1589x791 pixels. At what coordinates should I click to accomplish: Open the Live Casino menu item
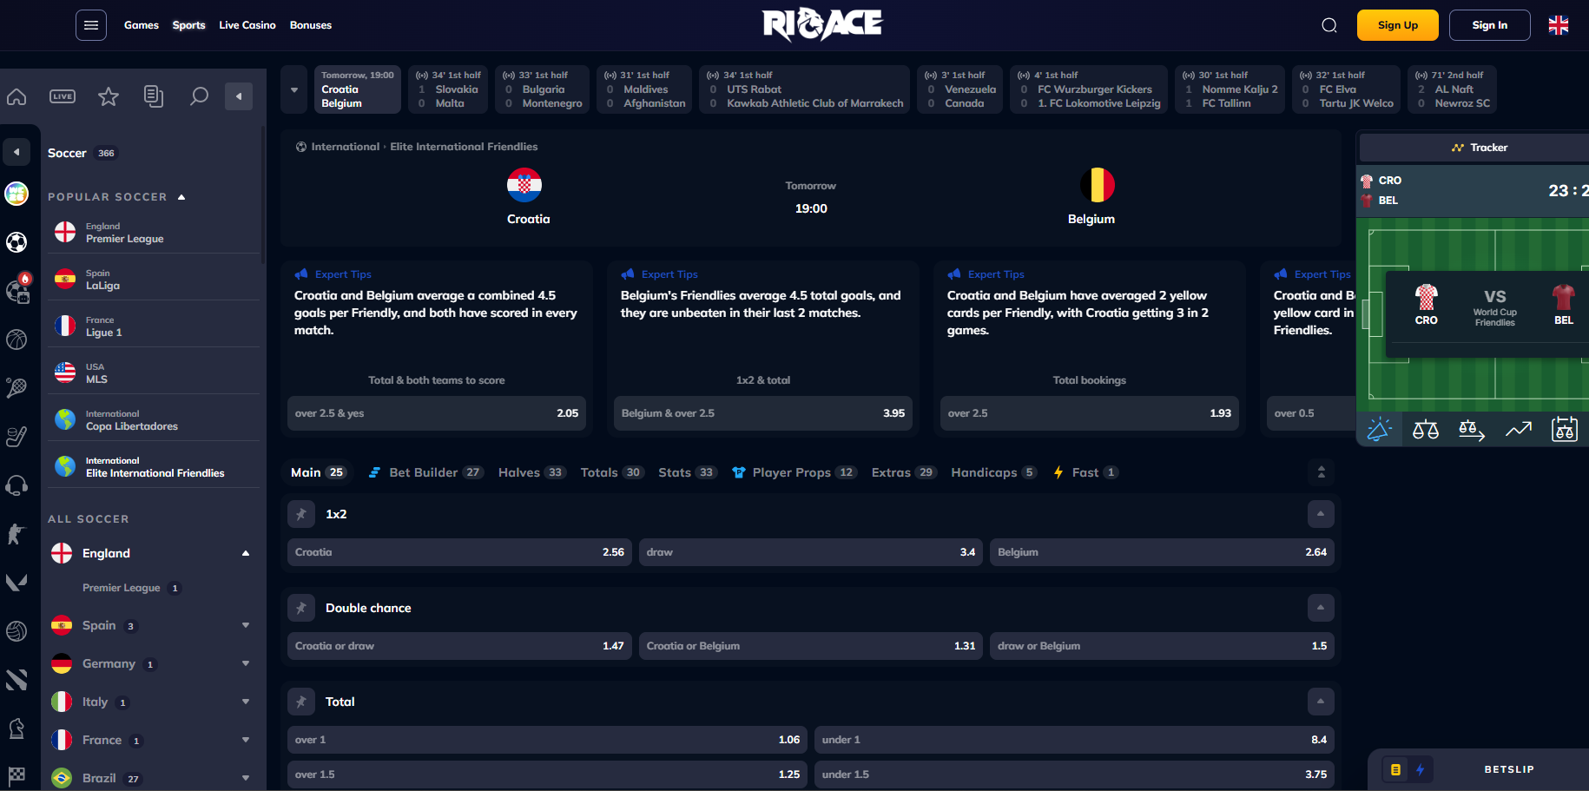(247, 25)
